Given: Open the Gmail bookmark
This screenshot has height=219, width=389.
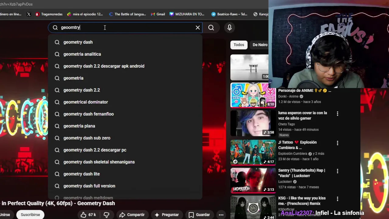Looking at the screenshot, I should tap(158, 14).
